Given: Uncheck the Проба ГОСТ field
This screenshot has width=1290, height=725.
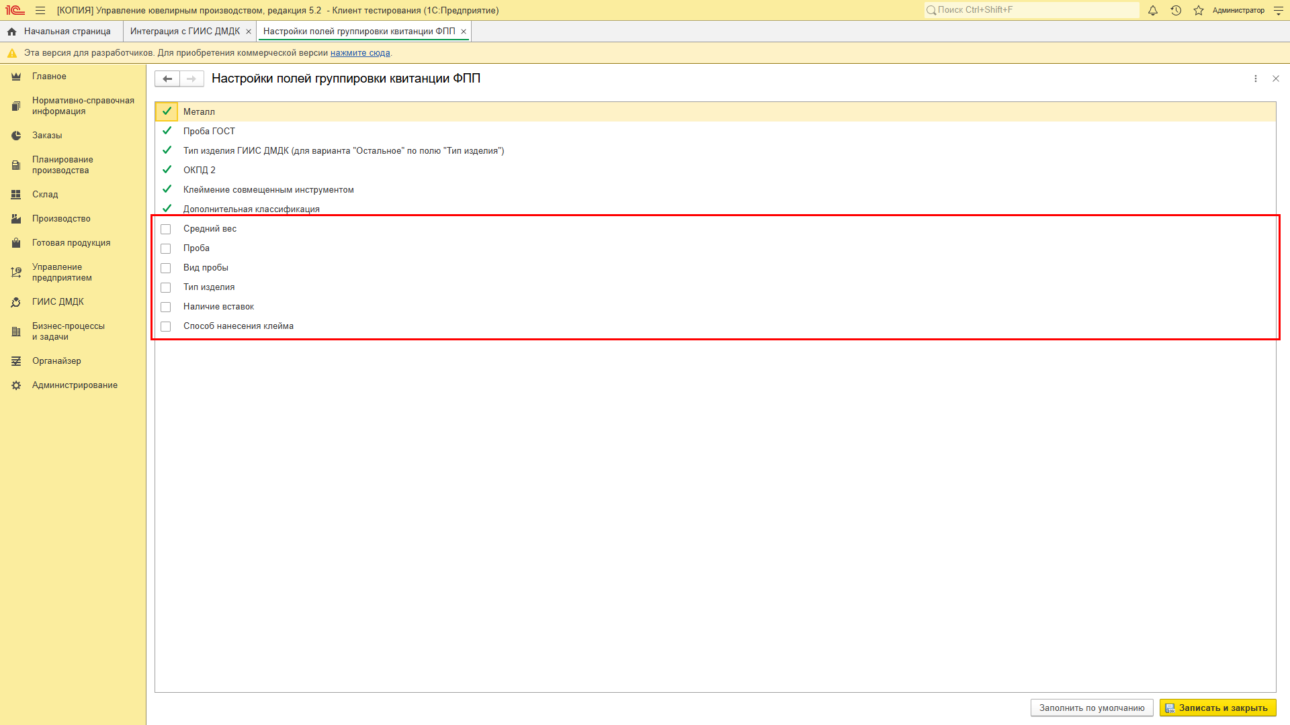Looking at the screenshot, I should (x=167, y=131).
